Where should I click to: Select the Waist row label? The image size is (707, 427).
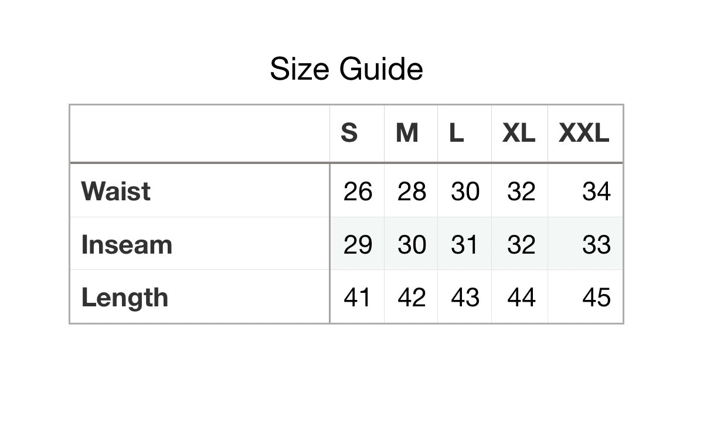[116, 191]
